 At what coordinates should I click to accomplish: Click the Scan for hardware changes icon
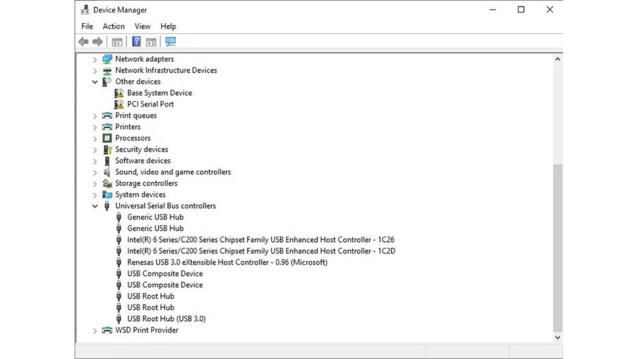point(170,42)
